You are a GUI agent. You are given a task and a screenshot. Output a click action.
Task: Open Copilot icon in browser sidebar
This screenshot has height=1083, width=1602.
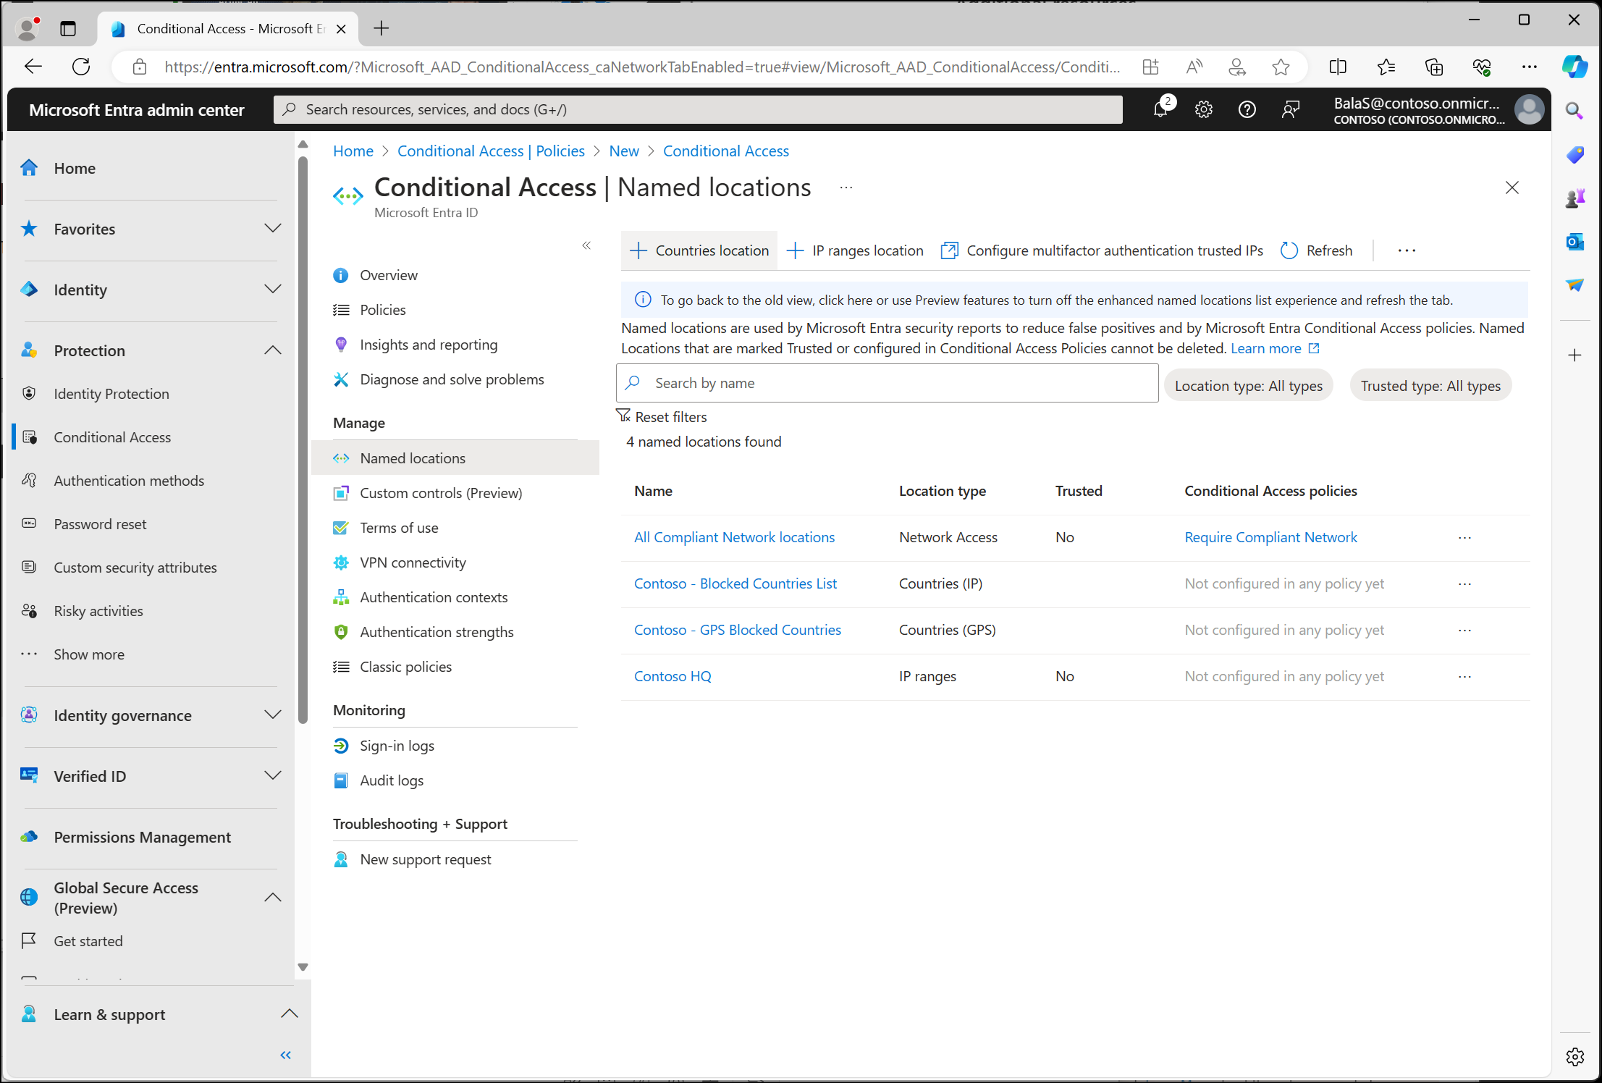coord(1574,67)
